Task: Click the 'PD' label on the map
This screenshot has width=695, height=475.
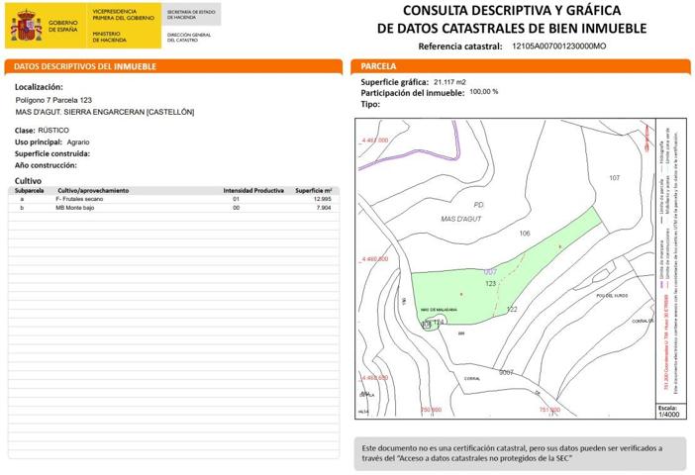Action: tap(479, 205)
